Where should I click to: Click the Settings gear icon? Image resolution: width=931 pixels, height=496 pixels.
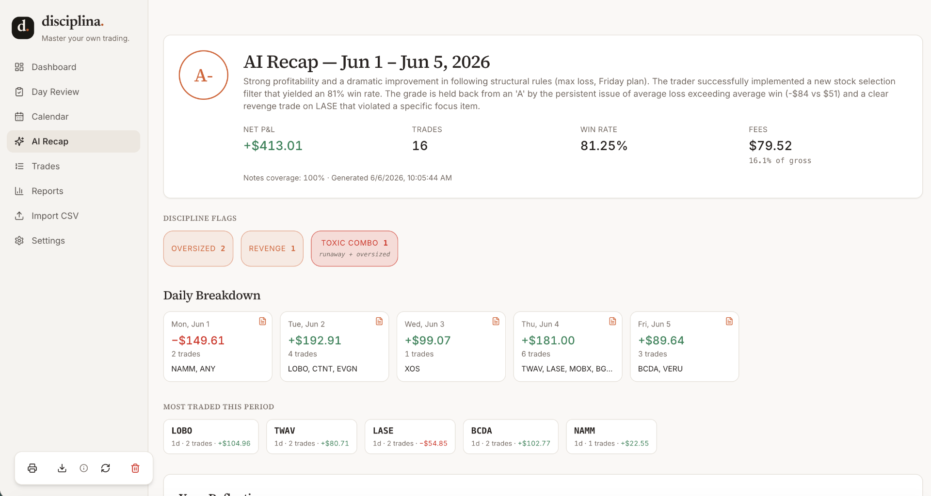(x=19, y=241)
